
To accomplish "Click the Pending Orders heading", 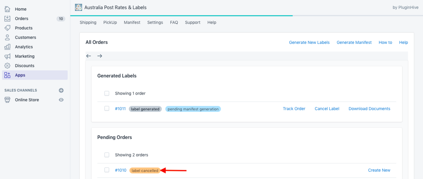I will coord(115,137).
